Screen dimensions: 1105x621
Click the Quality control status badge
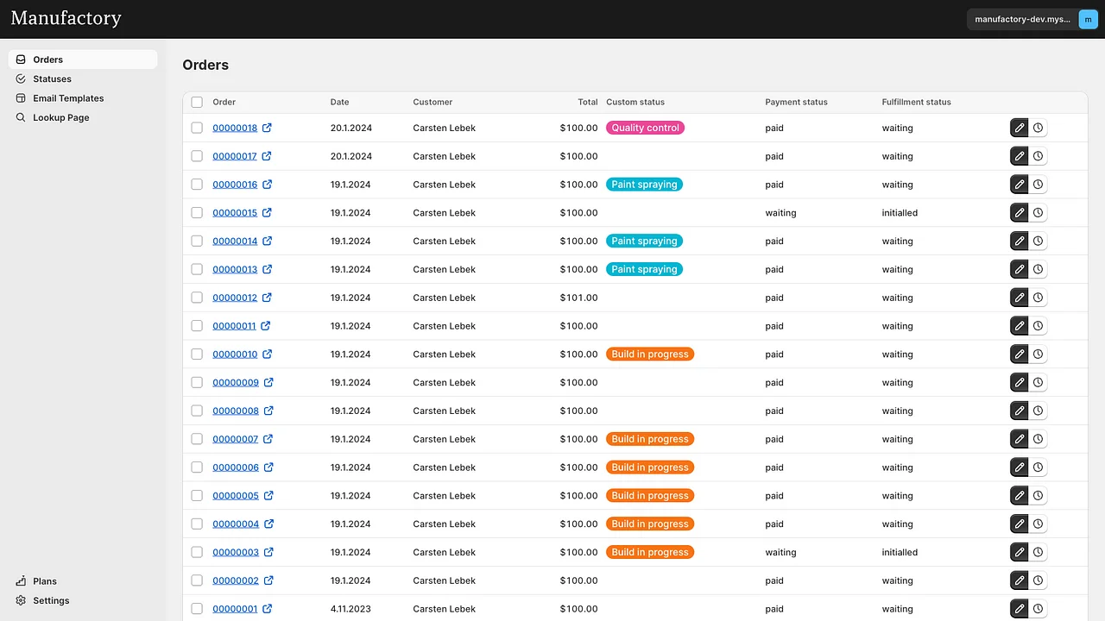(645, 127)
